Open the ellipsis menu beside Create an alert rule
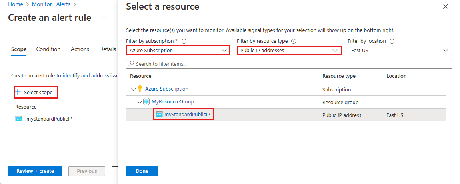The width and height of the screenshot is (460, 184). [x=104, y=18]
